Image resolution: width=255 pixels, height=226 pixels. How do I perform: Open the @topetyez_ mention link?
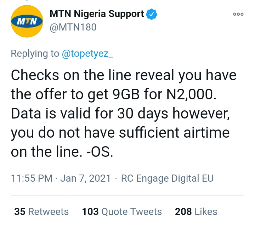point(87,54)
